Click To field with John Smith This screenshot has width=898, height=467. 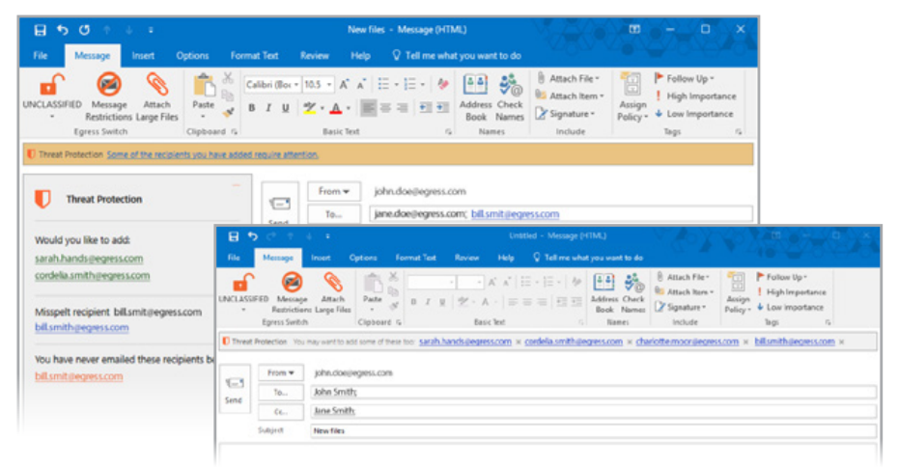click(x=593, y=392)
